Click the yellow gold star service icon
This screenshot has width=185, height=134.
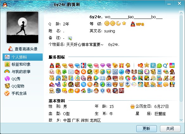pos(147,65)
